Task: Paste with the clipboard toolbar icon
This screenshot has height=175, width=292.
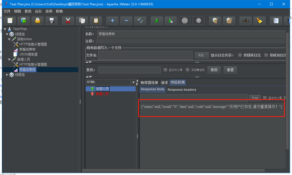Action: point(96,21)
